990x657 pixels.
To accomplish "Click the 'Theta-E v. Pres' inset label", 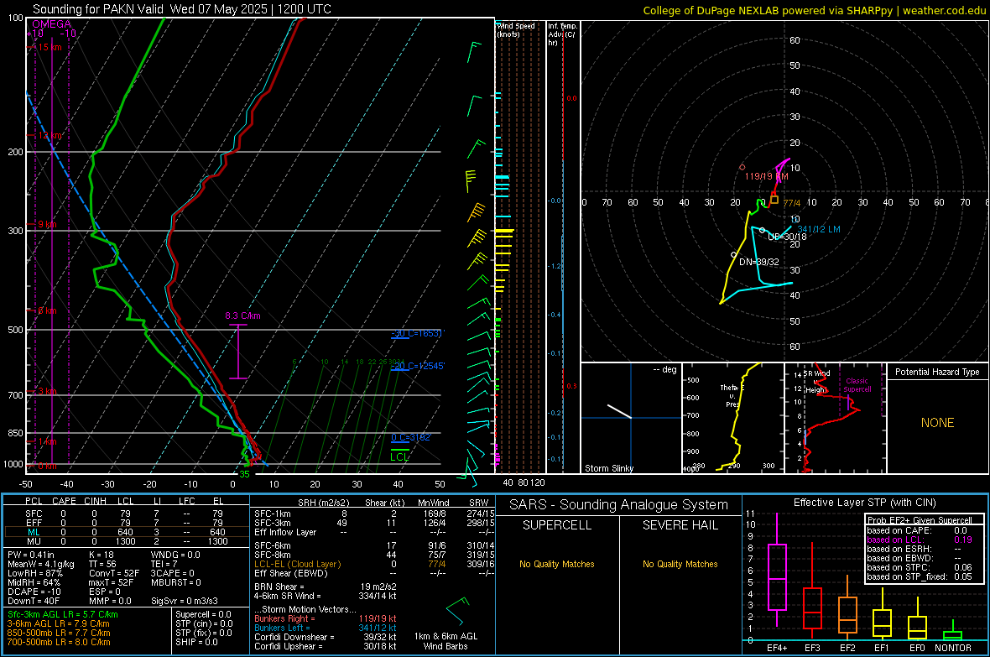I will point(732,395).
